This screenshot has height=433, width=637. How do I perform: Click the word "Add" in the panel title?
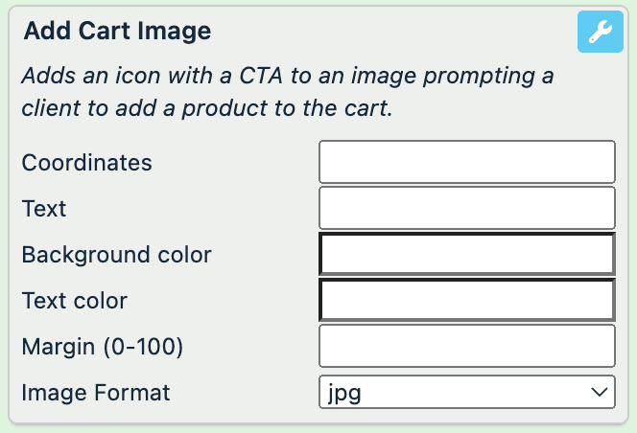tap(44, 31)
